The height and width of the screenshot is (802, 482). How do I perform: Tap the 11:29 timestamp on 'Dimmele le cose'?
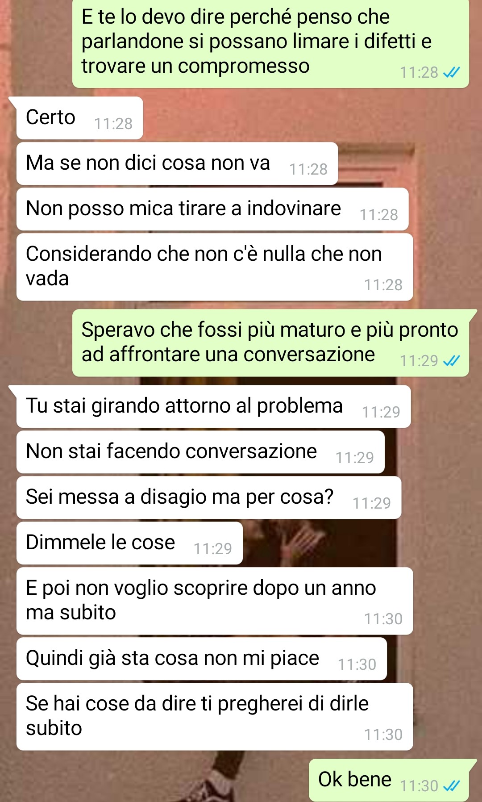(x=213, y=549)
